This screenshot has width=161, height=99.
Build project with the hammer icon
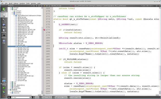4,96
